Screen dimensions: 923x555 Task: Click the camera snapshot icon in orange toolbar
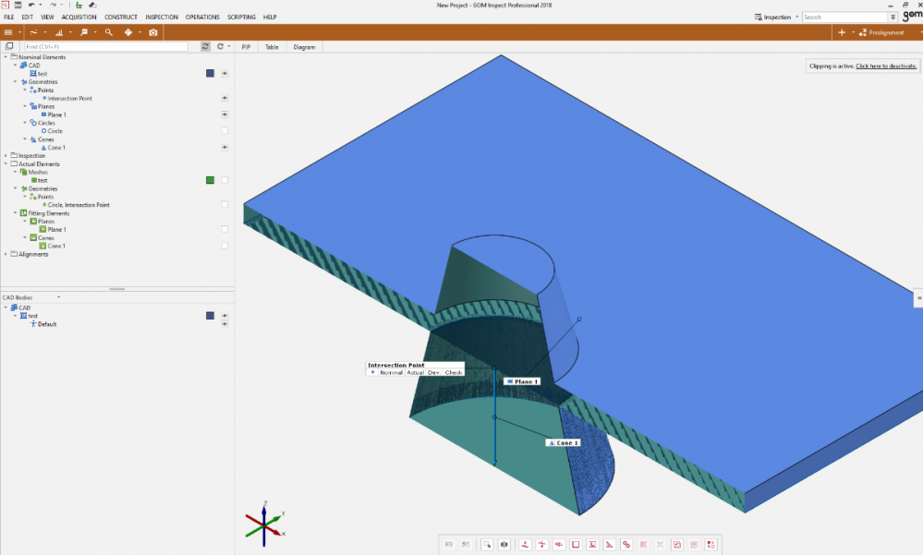click(x=153, y=32)
